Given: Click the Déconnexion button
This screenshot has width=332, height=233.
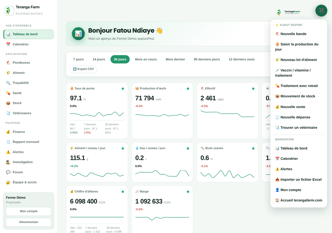Looking at the screenshot, I should coord(29,222).
